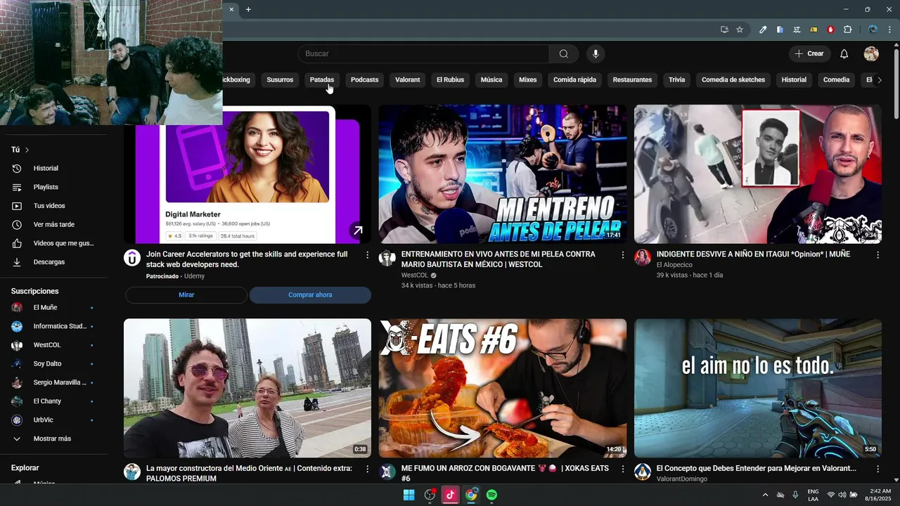Image resolution: width=900 pixels, height=506 pixels.
Task: Click Mirar on the Udemy ad
Action: coord(186,295)
